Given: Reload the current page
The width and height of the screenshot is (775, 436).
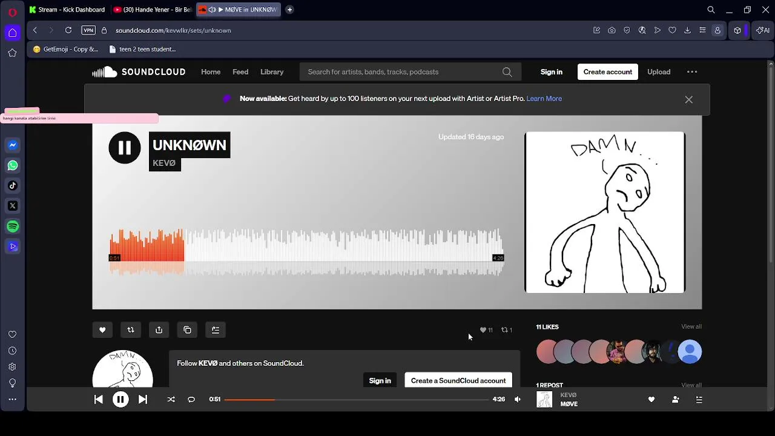Looking at the screenshot, I should coord(68,30).
